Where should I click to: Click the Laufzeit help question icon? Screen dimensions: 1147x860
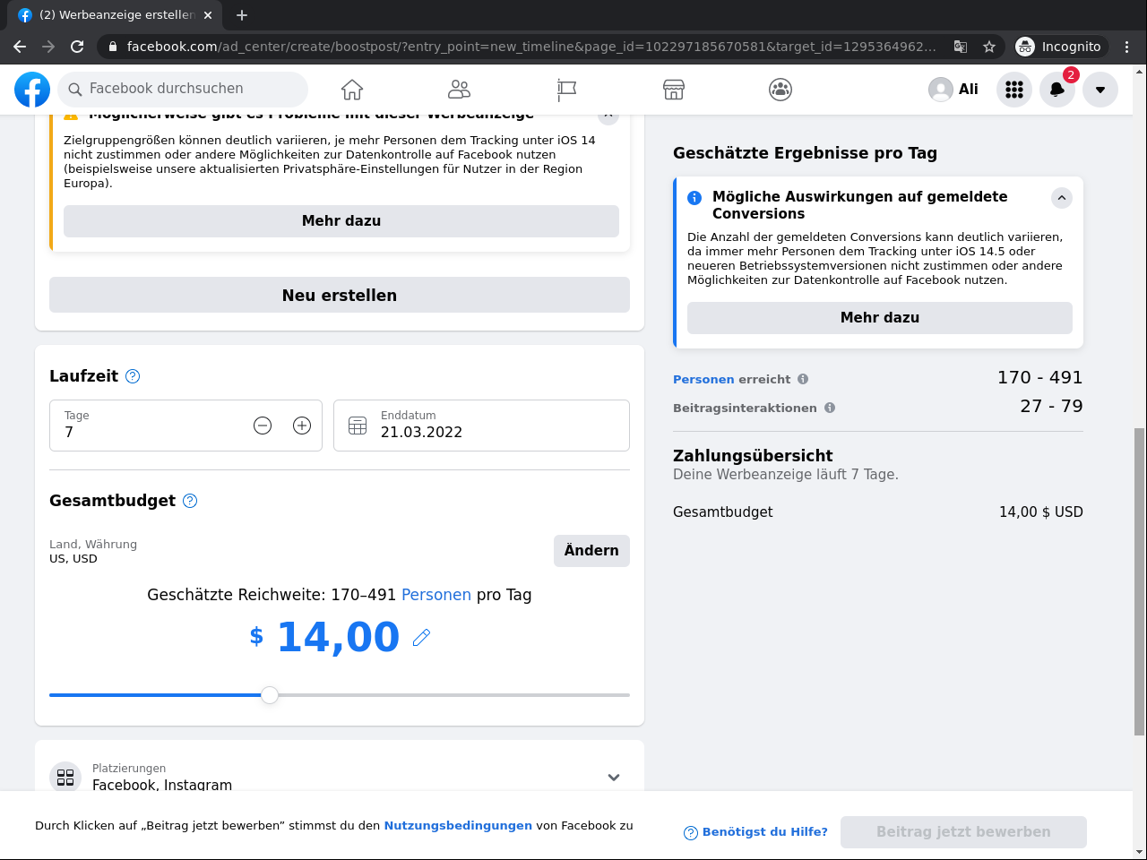pyautogui.click(x=133, y=376)
